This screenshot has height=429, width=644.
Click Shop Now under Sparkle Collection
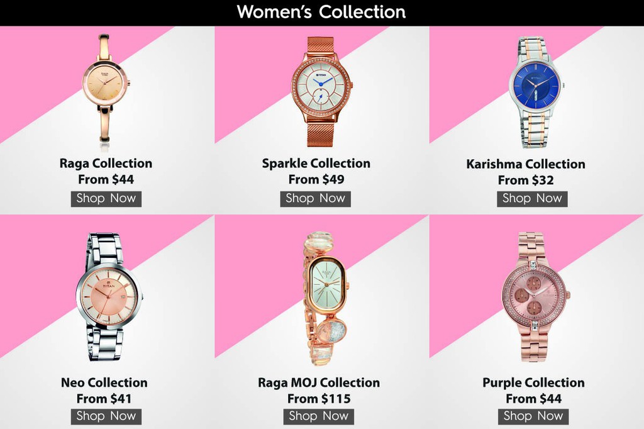click(x=316, y=199)
